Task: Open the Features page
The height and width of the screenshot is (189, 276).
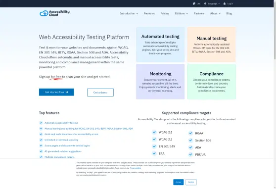Action: [149, 13]
